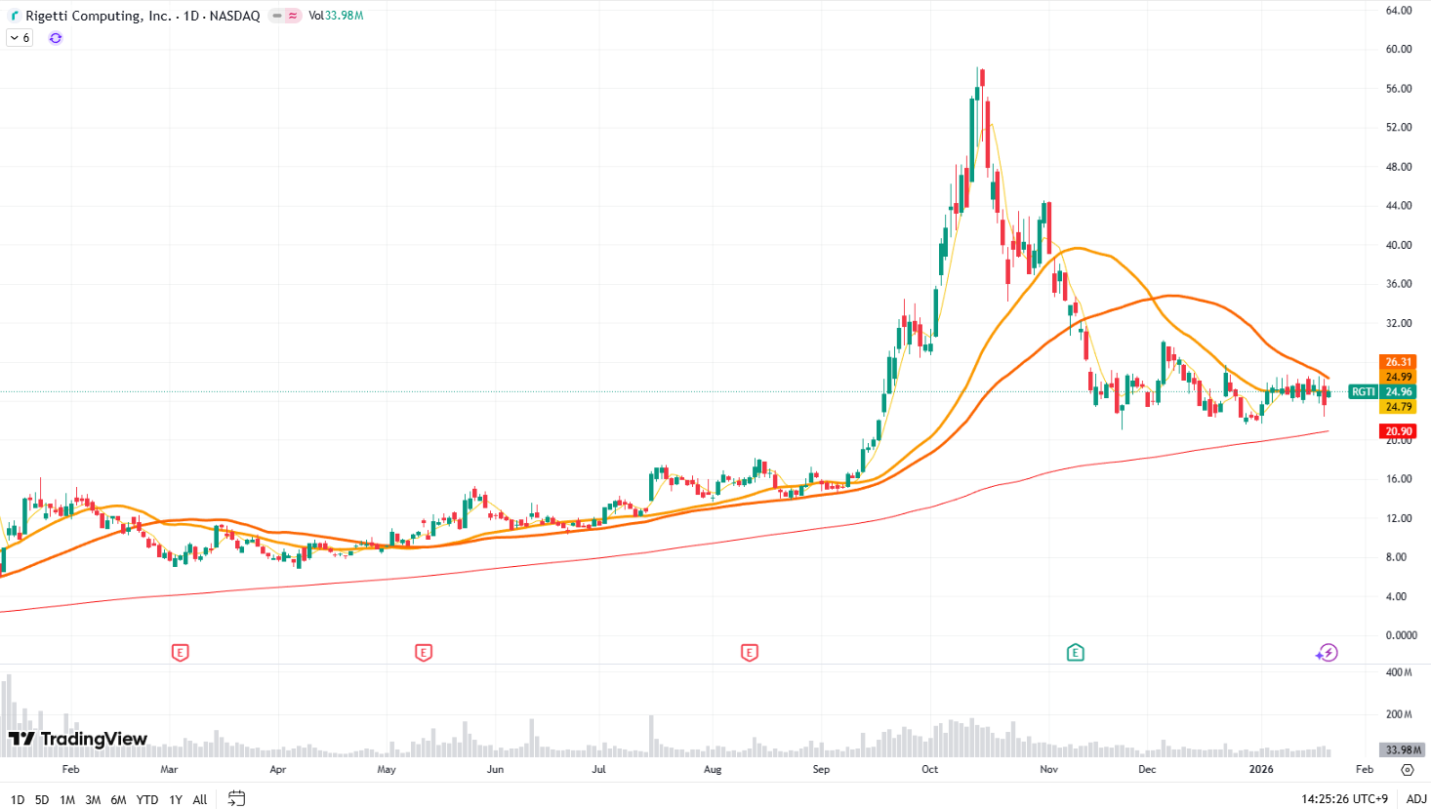Click the Jul label on time axis

coord(598,769)
